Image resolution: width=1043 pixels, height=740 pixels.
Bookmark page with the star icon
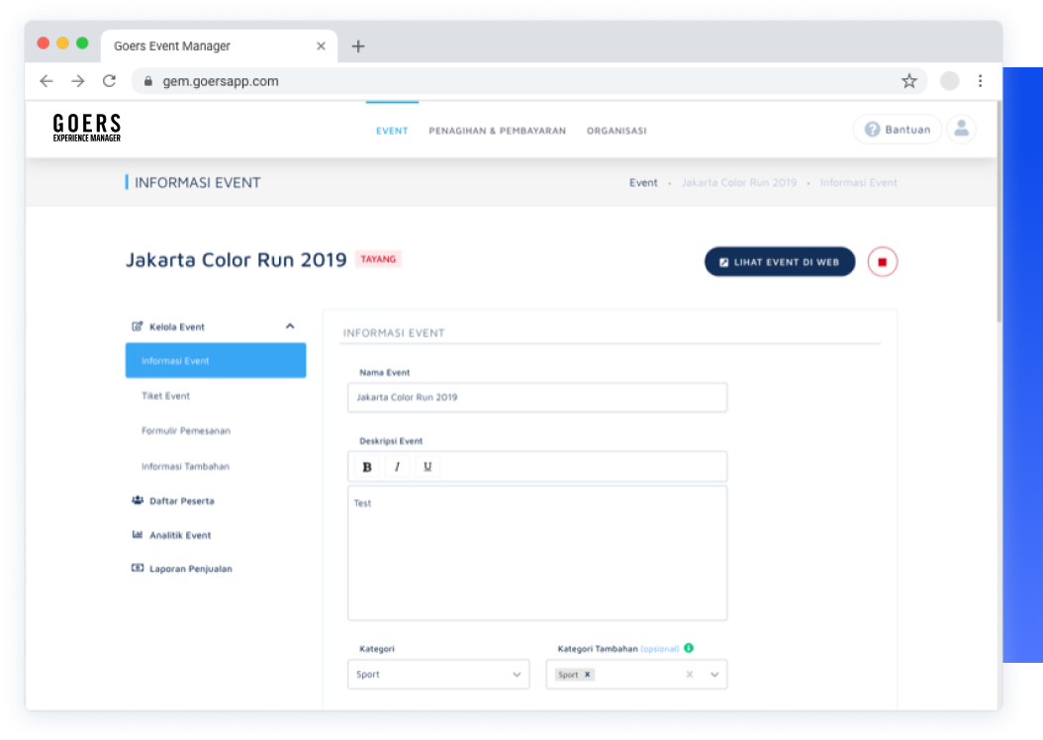(908, 81)
